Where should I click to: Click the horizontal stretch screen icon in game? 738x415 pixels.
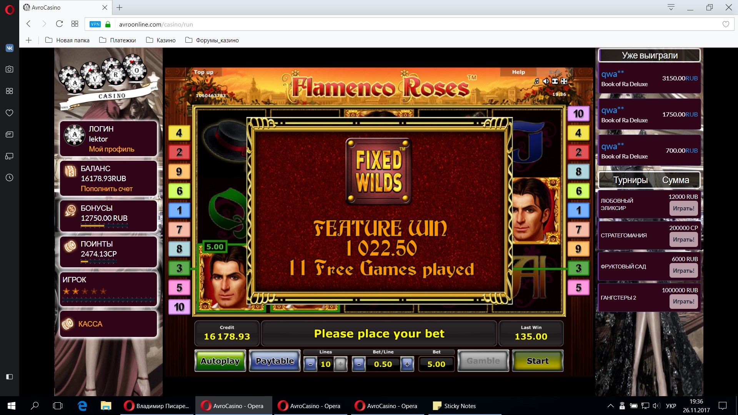pyautogui.click(x=555, y=81)
